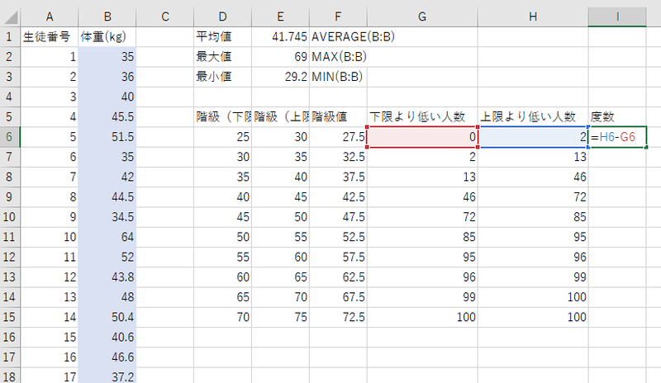Click the 度数 header cell
Screen dimensions: 661x383
click(x=617, y=116)
